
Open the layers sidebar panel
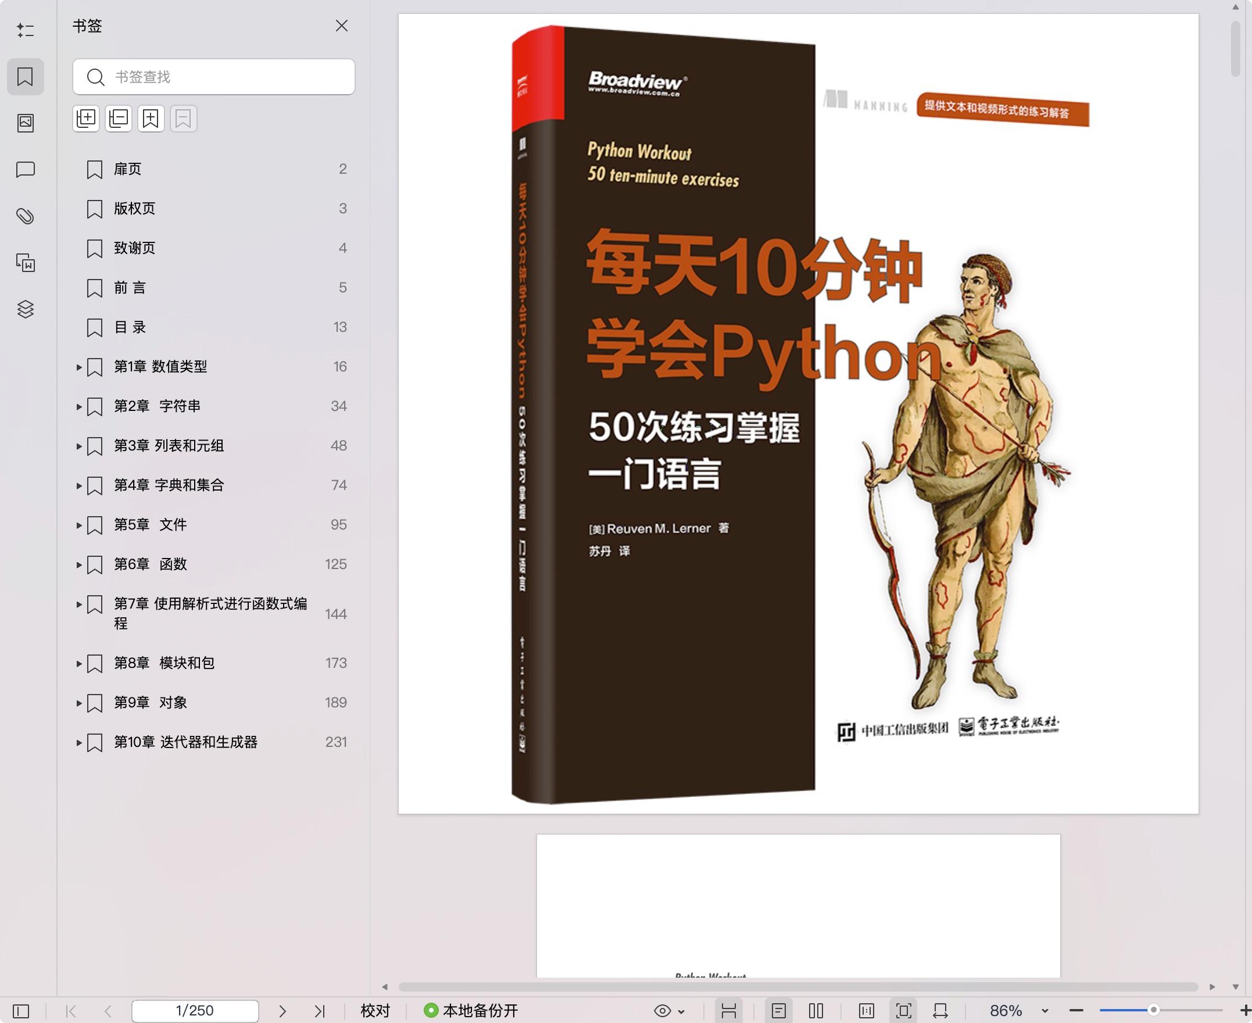pyautogui.click(x=26, y=309)
